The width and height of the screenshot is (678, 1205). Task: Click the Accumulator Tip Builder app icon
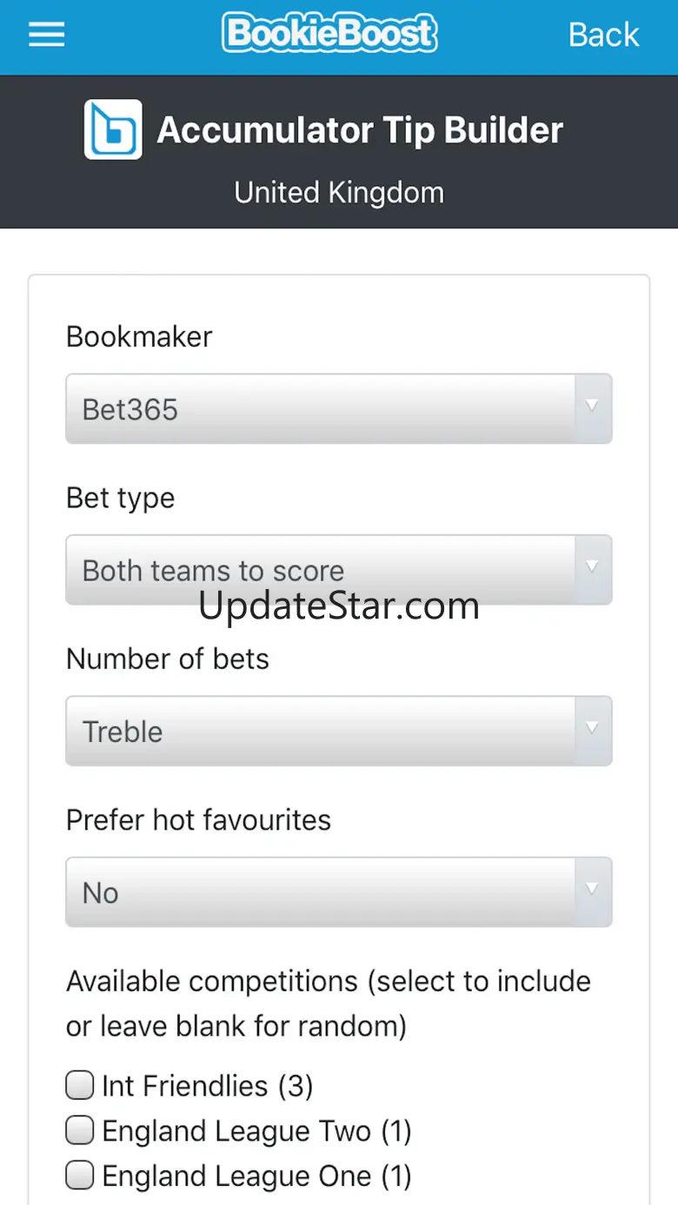[x=113, y=130]
